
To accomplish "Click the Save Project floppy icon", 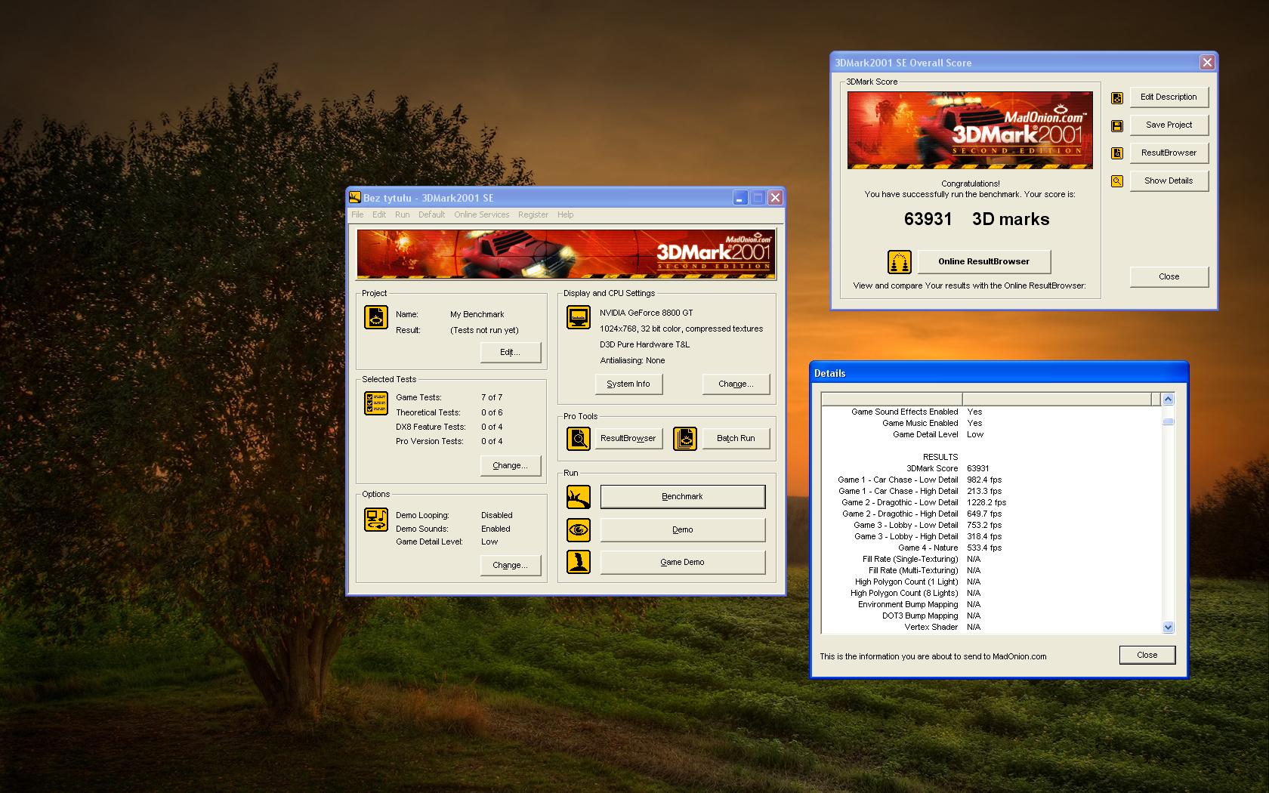I will coord(1117,125).
